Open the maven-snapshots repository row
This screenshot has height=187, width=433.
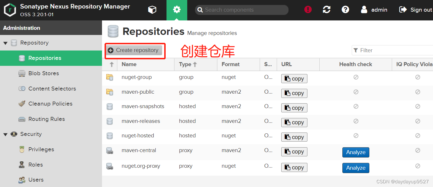click(267, 108)
